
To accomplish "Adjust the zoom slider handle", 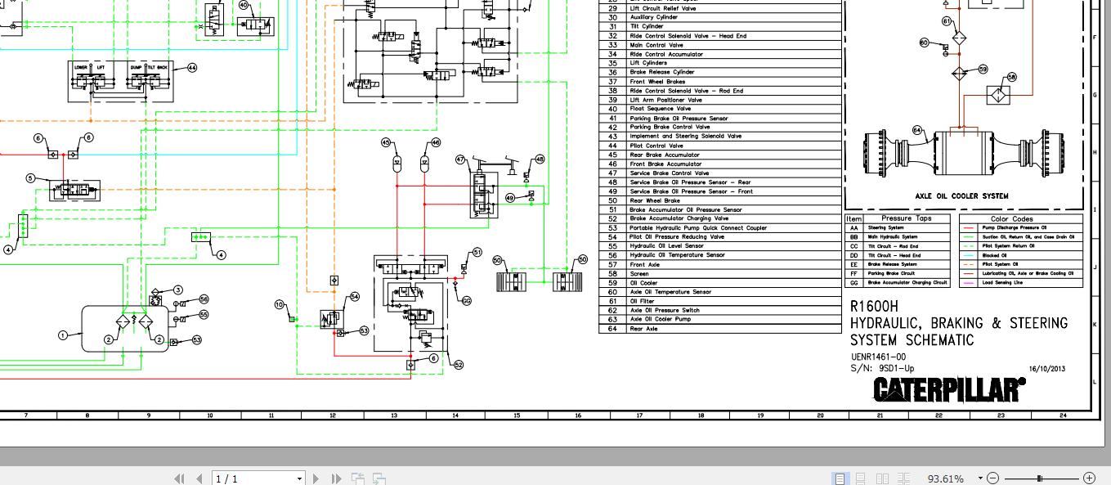I will [1041, 478].
